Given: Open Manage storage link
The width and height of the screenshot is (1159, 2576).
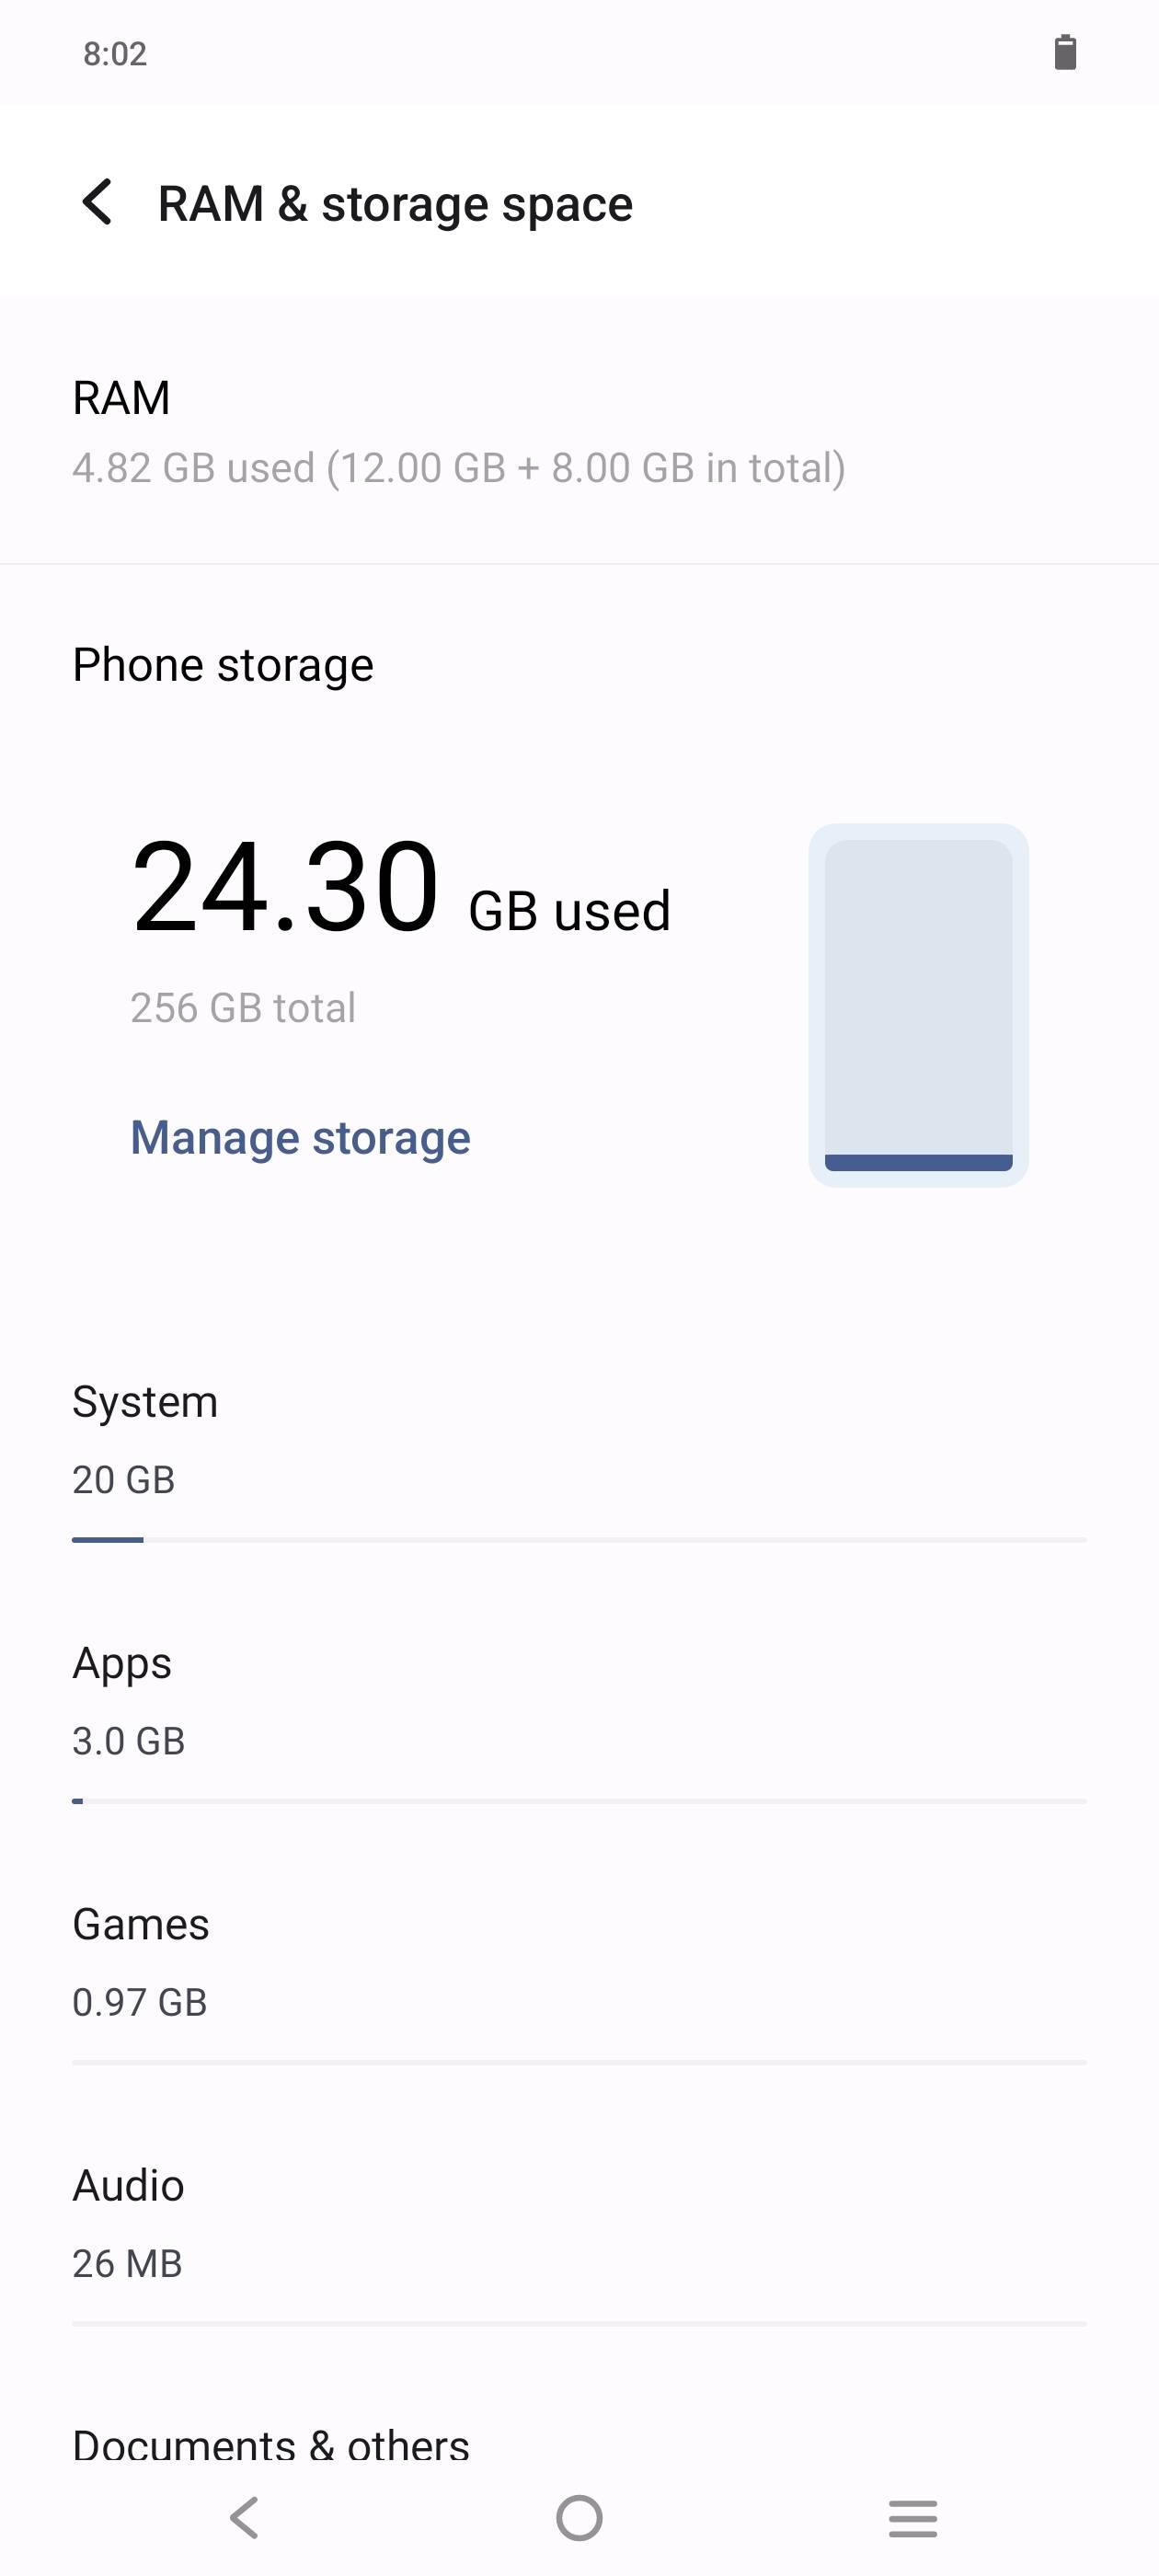Looking at the screenshot, I should [x=300, y=1137].
